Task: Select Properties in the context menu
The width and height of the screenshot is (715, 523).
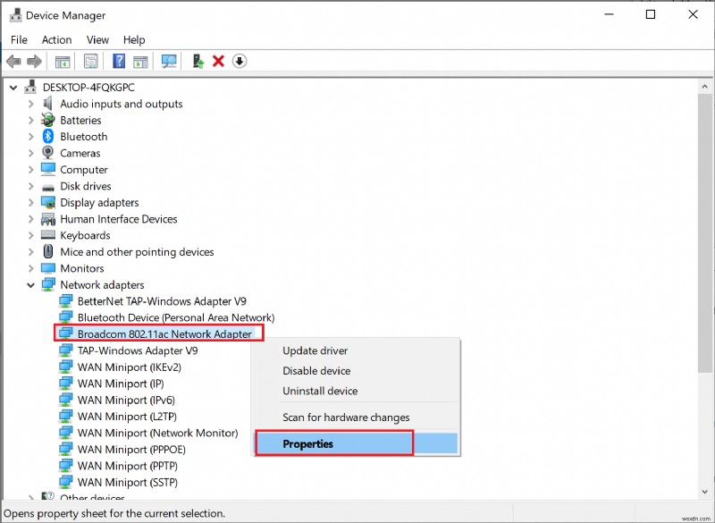Action: [356, 443]
